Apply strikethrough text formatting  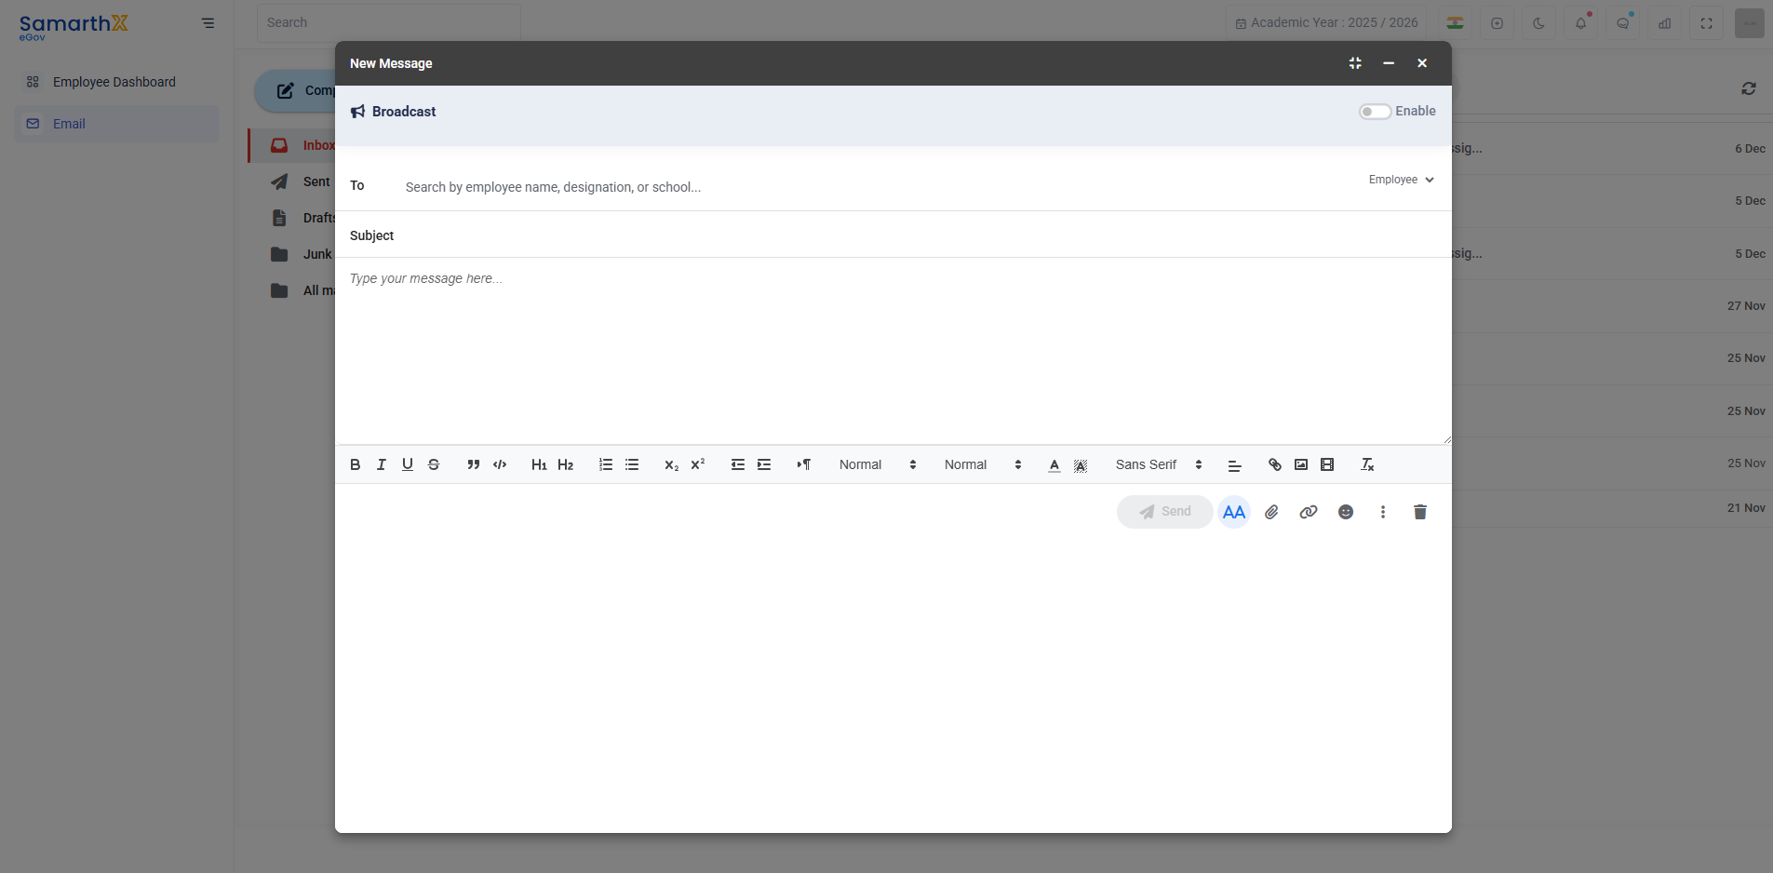tap(434, 464)
